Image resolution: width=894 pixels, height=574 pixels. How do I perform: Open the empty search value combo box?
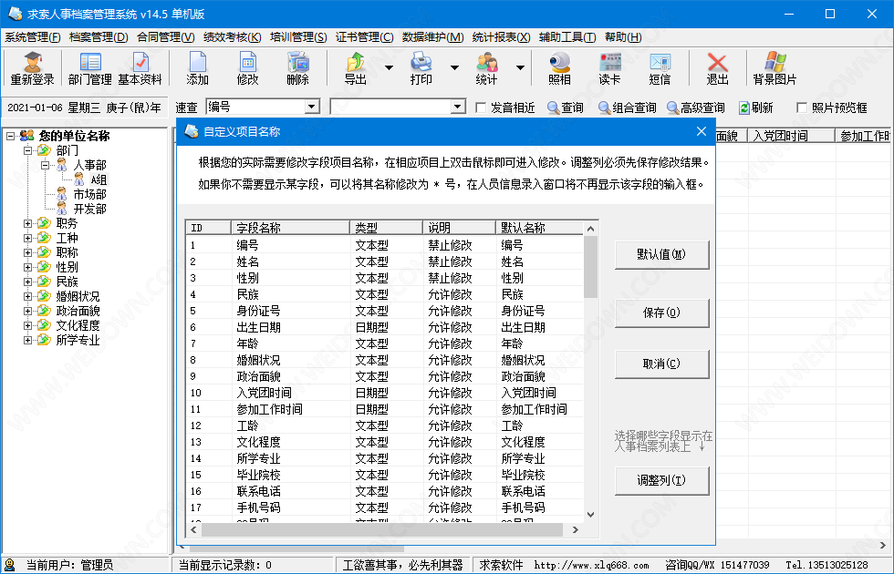398,107
